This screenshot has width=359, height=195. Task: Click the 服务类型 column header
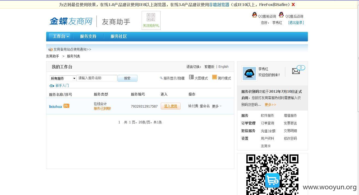click(x=101, y=94)
